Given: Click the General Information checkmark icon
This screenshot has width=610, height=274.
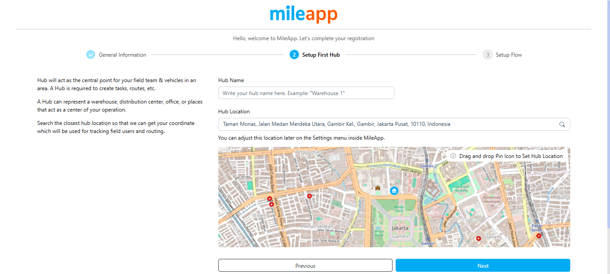Looking at the screenshot, I should pyautogui.click(x=91, y=55).
